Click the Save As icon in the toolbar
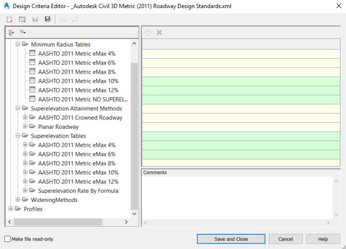This screenshot has width=346, height=249. (x=48, y=19)
